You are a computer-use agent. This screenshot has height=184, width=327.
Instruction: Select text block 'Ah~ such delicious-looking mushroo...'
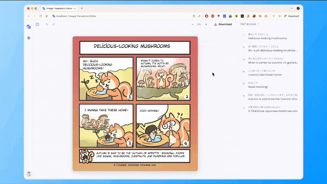(271, 48)
